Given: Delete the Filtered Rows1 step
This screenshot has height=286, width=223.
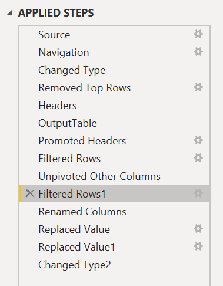Looking at the screenshot, I should [30, 193].
